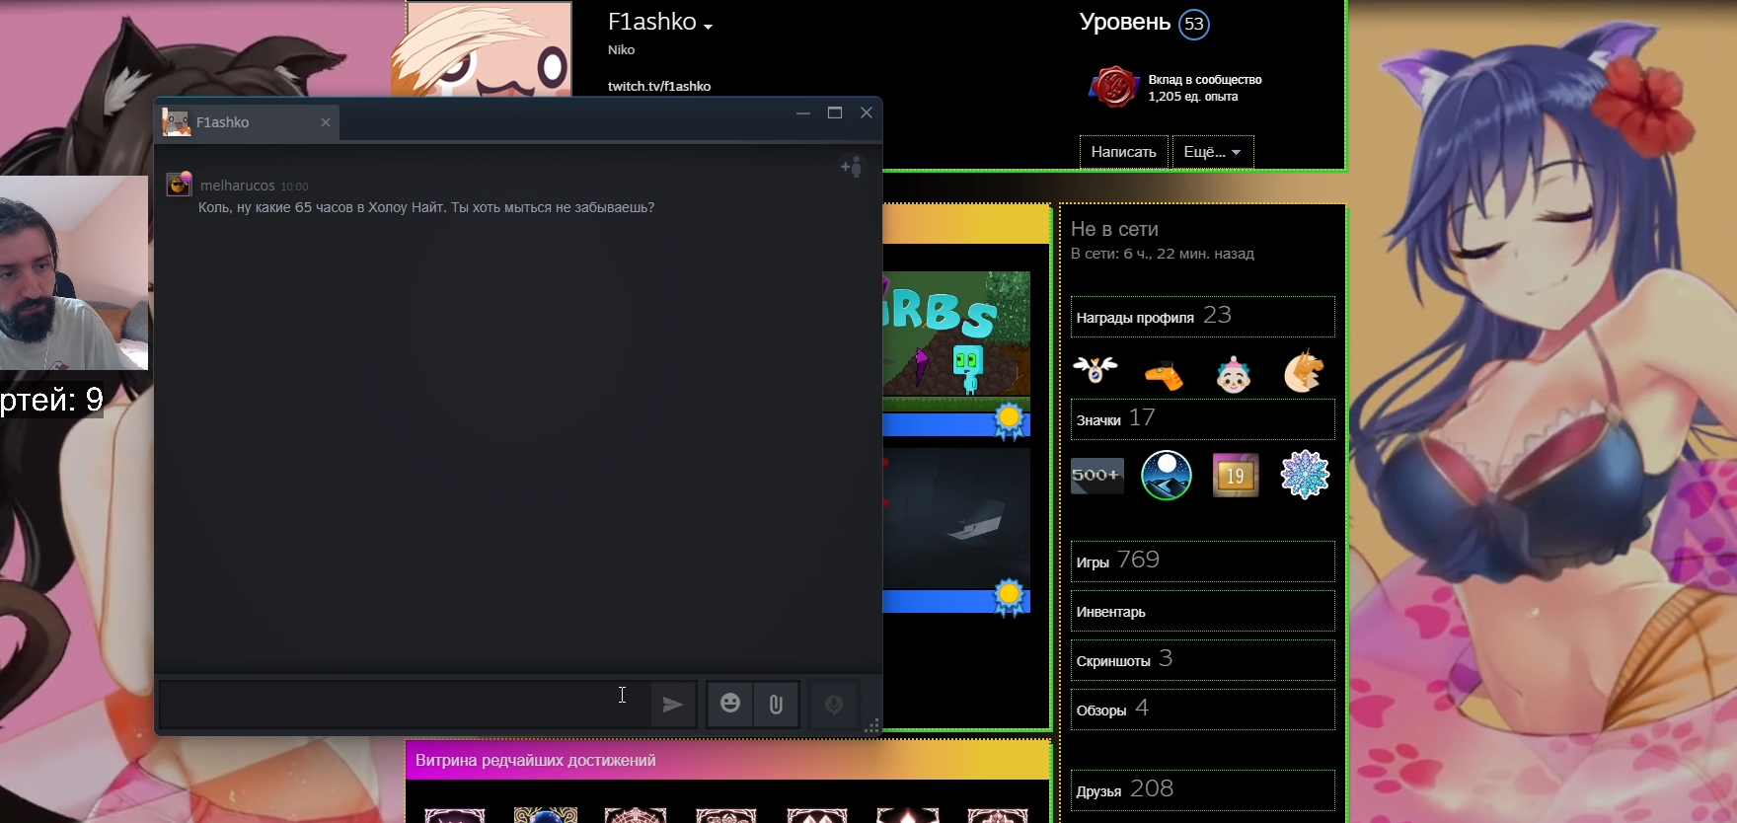Open the F1ashko profile avatar
The width and height of the screenshot is (1737, 823).
(490, 48)
